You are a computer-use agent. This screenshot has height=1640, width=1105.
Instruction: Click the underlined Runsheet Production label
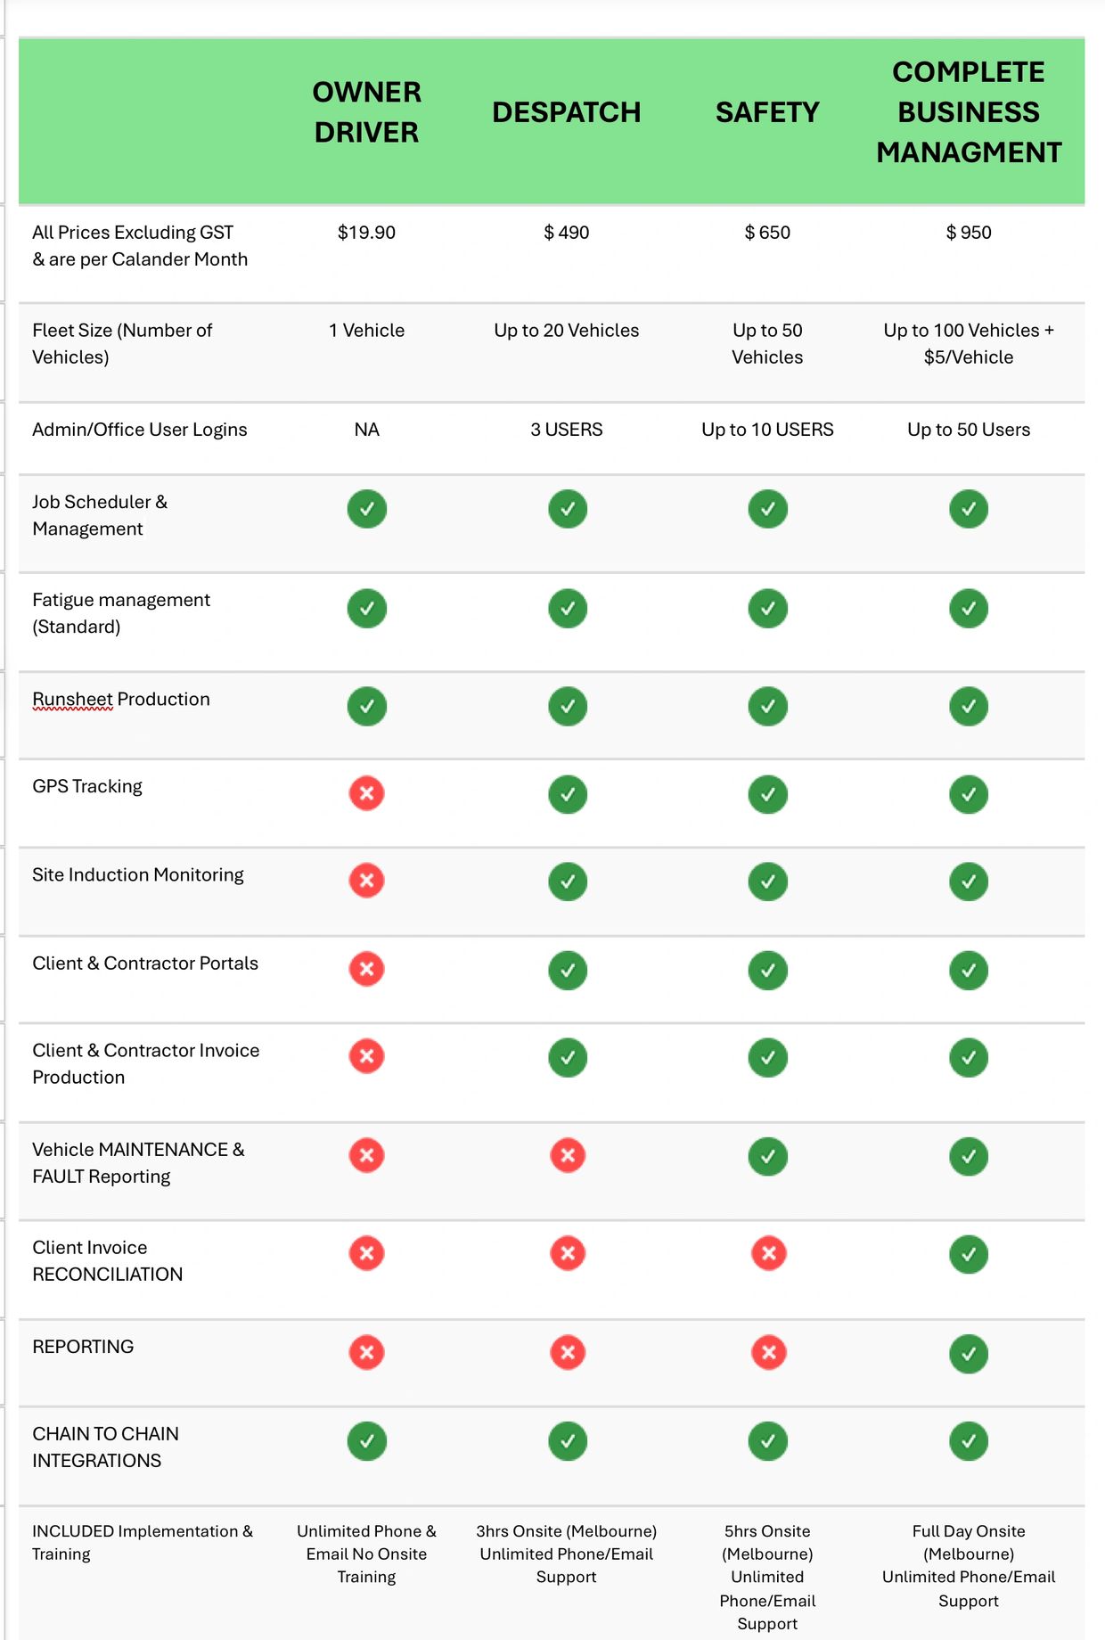pos(121,700)
